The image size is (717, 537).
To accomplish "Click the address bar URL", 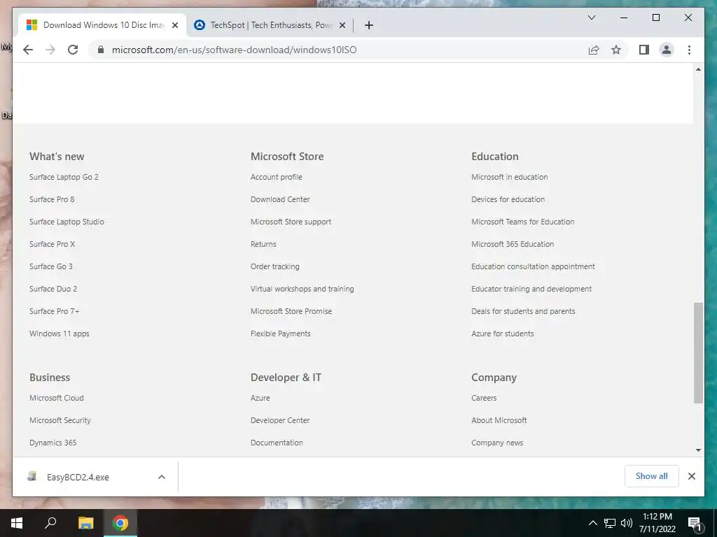I will tap(234, 50).
